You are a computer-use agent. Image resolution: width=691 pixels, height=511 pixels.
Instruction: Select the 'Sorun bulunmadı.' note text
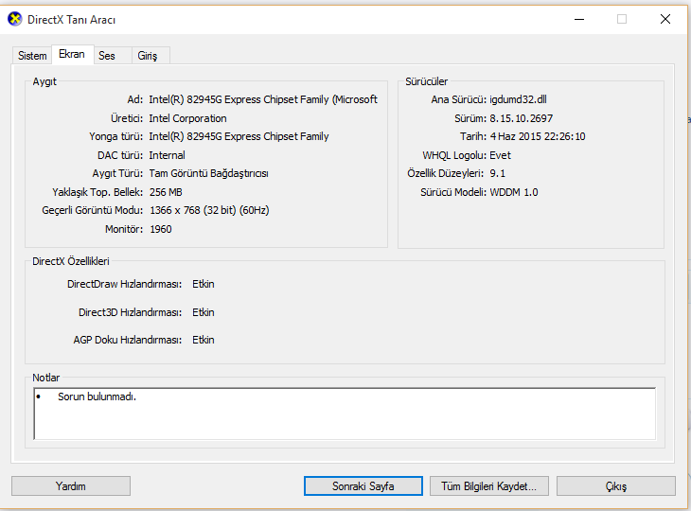(x=97, y=396)
